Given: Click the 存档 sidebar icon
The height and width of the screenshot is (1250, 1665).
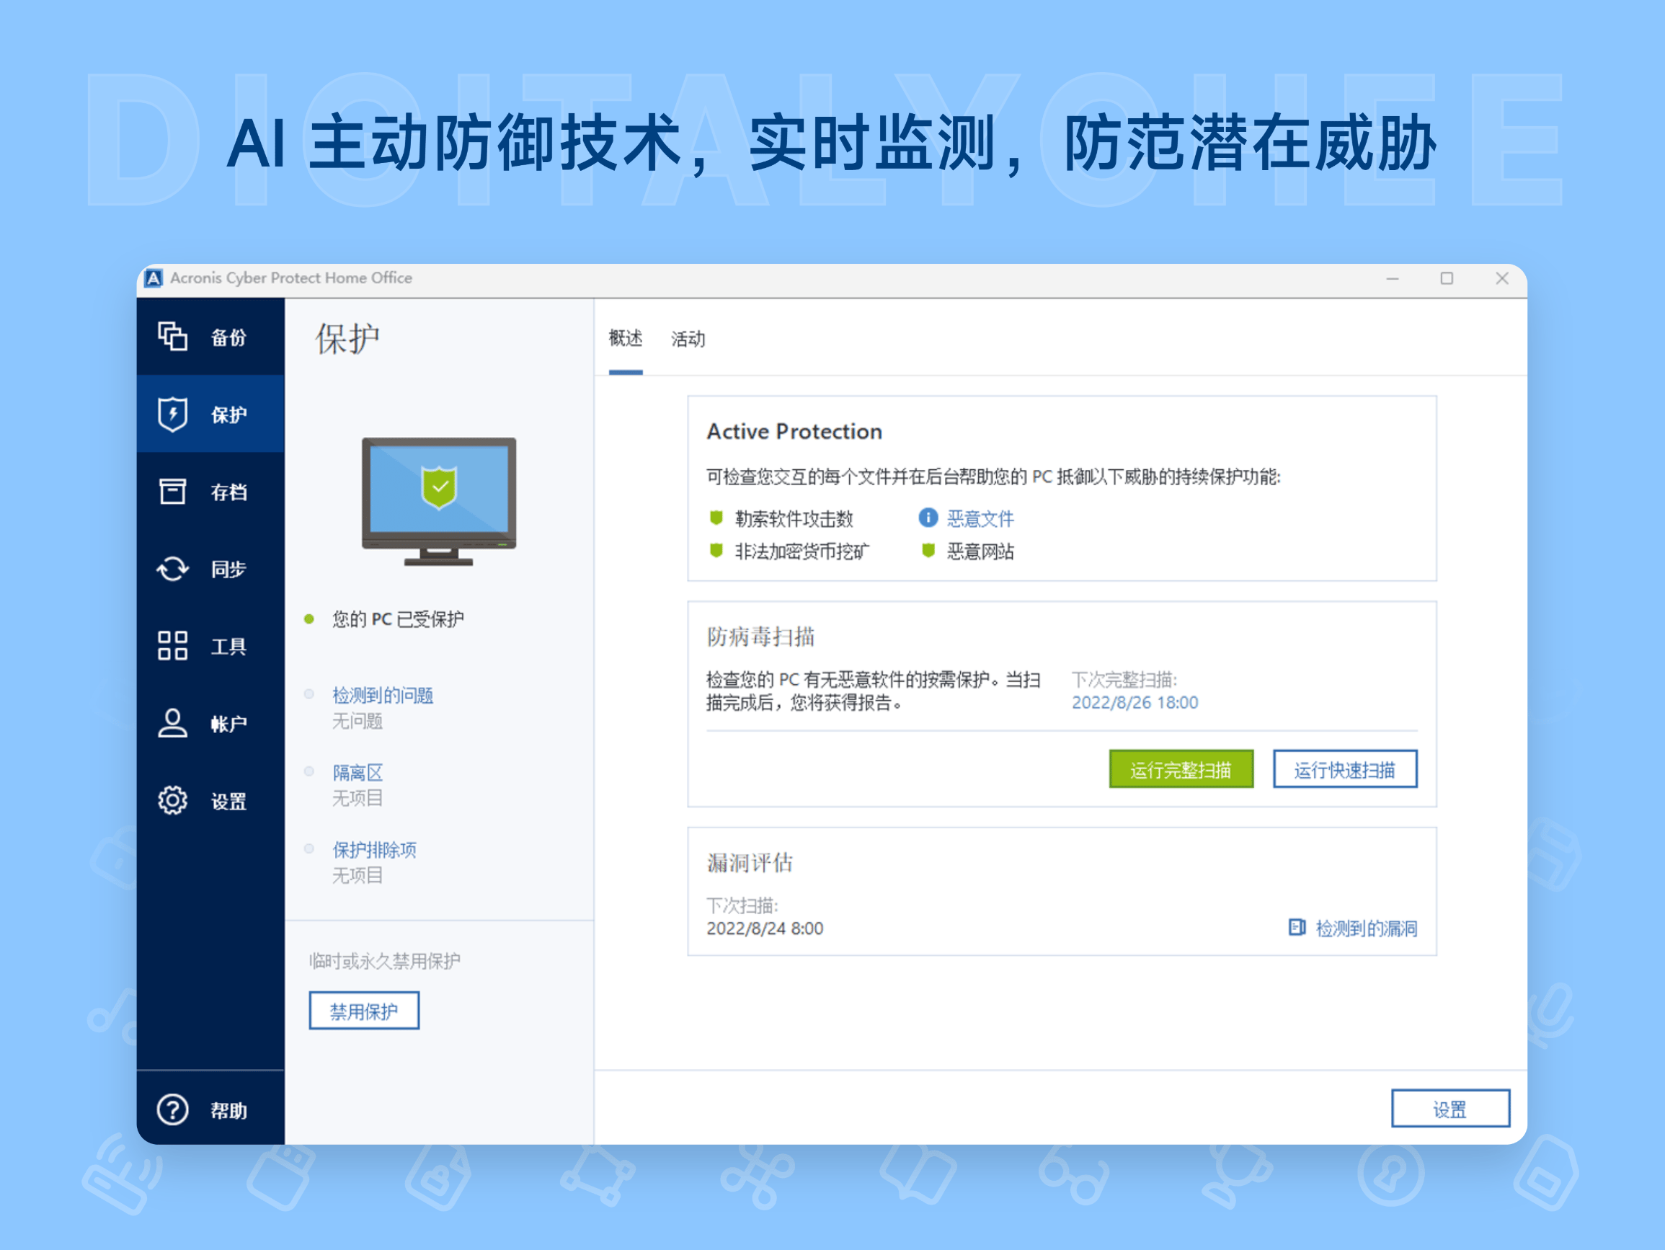Looking at the screenshot, I should click(172, 492).
